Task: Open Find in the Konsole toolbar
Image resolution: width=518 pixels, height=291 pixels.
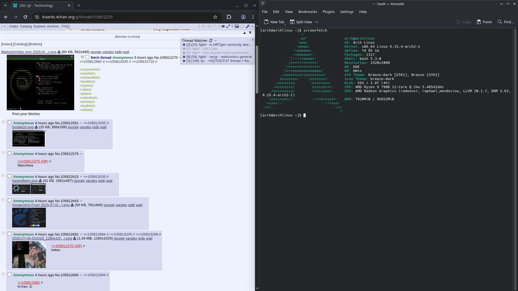Action: coord(506,22)
